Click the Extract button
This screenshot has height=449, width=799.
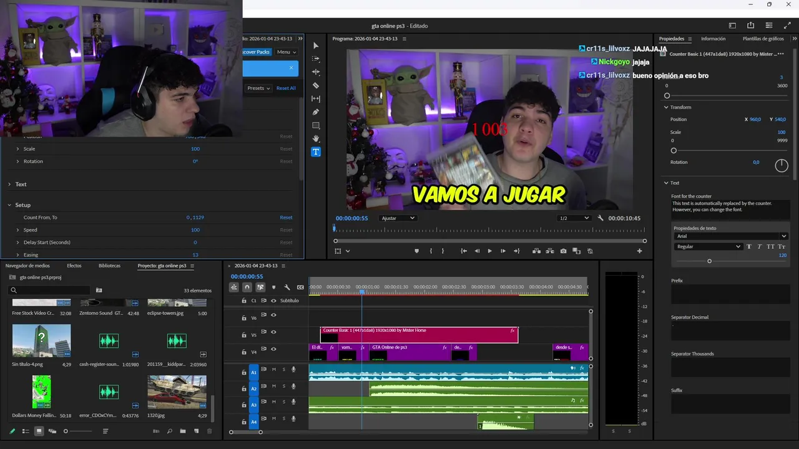(x=549, y=251)
